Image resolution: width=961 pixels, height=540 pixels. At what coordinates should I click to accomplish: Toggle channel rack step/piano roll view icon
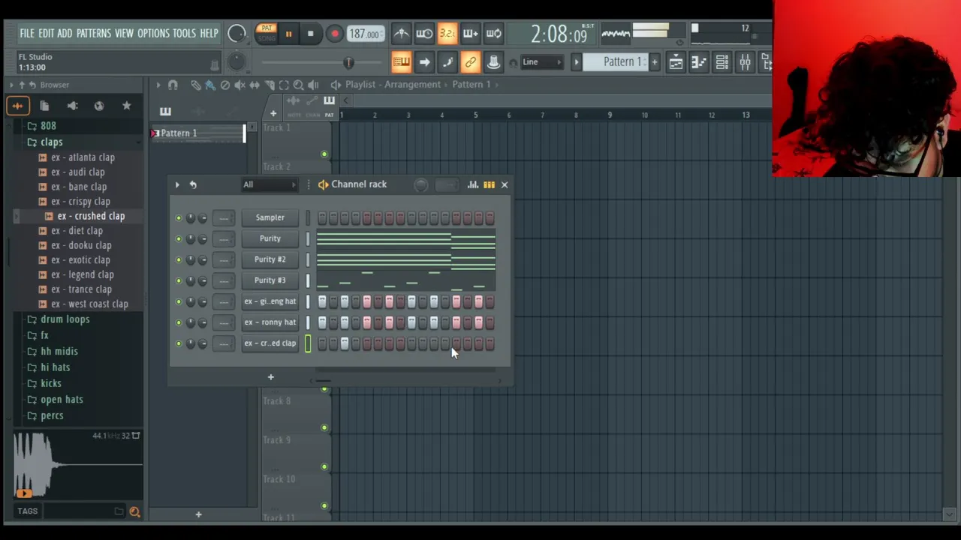pyautogui.click(x=489, y=184)
